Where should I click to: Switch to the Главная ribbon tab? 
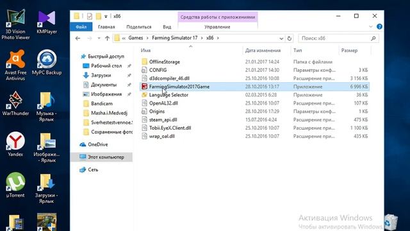pos(106,27)
